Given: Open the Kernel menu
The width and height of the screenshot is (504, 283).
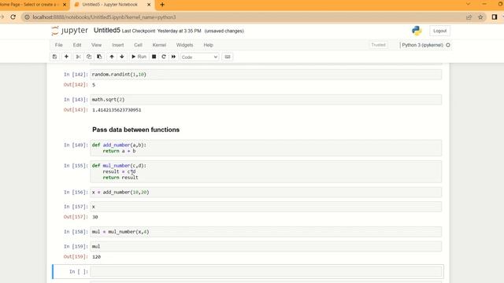Looking at the screenshot, I should pos(159,45).
